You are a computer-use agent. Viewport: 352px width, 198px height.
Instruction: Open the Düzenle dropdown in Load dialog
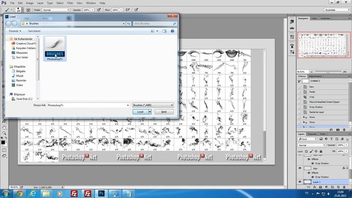[x=15, y=31]
